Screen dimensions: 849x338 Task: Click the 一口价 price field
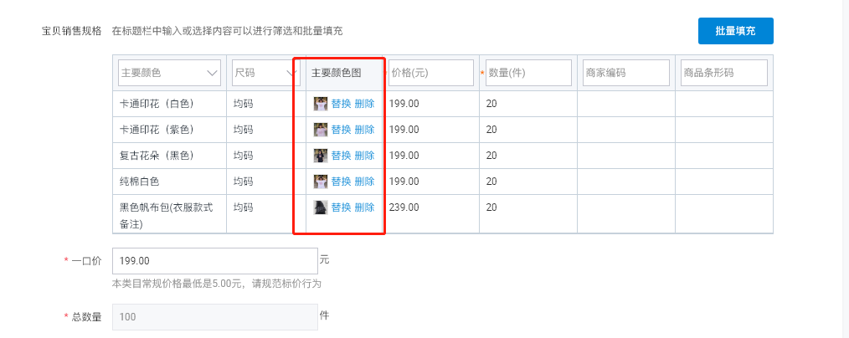point(215,261)
